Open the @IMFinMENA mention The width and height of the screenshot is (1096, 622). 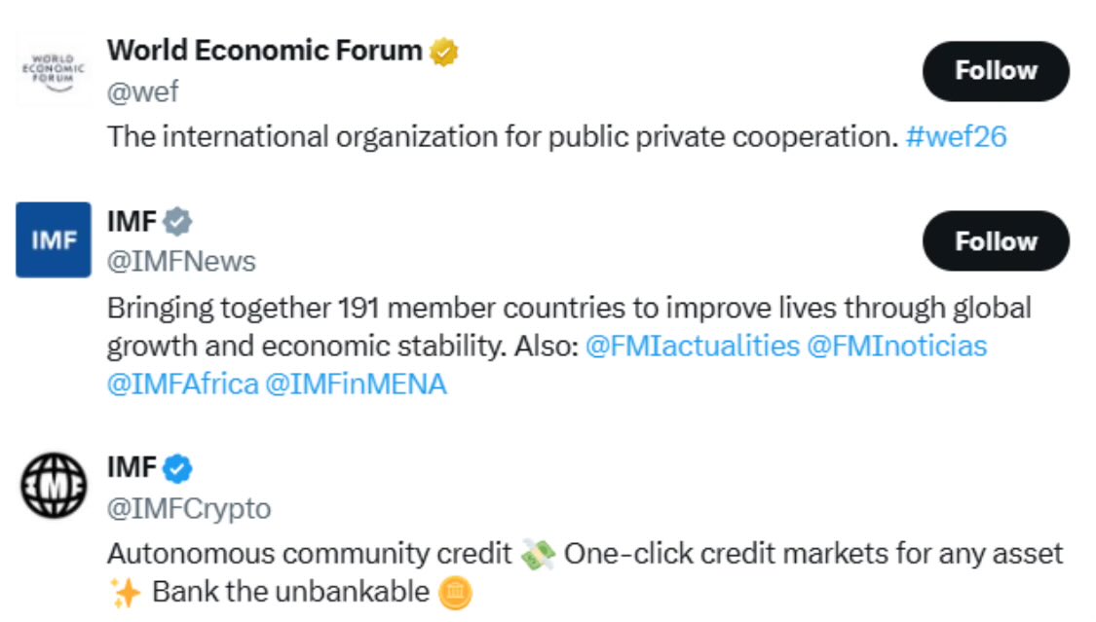point(356,384)
